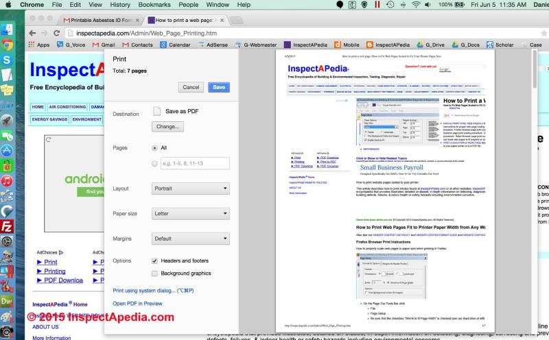549x340 pixels.
Task: Open the G_Drive bookmark
Action: pos(431,45)
